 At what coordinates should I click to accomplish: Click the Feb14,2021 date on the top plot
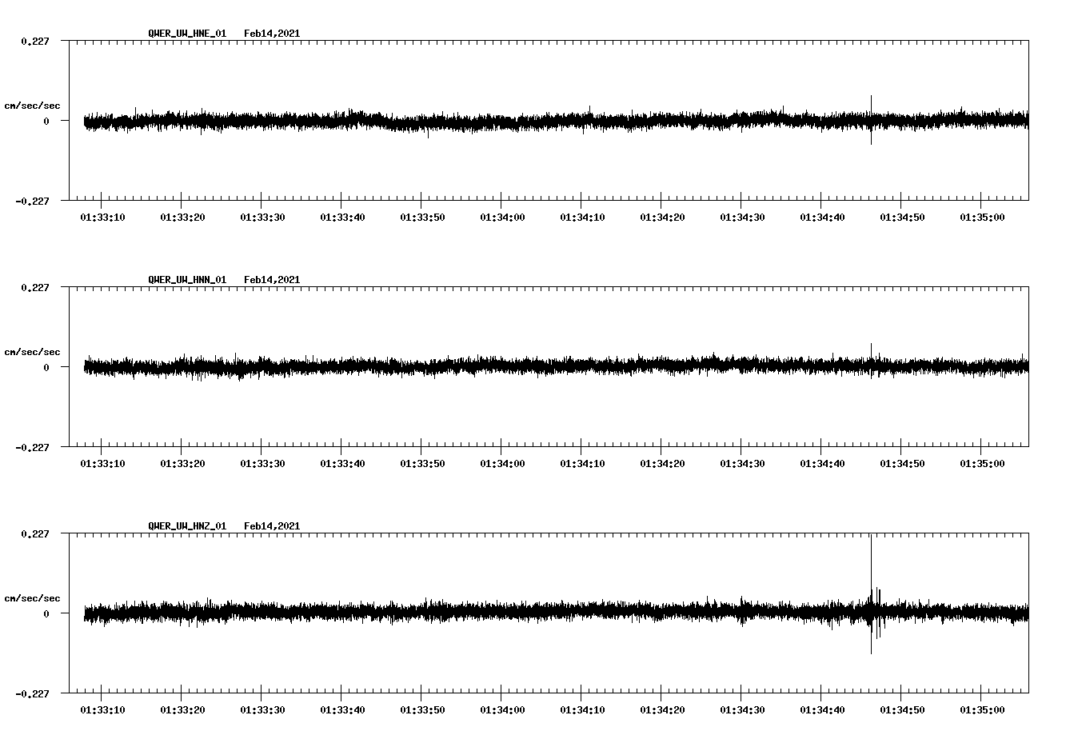click(x=272, y=33)
